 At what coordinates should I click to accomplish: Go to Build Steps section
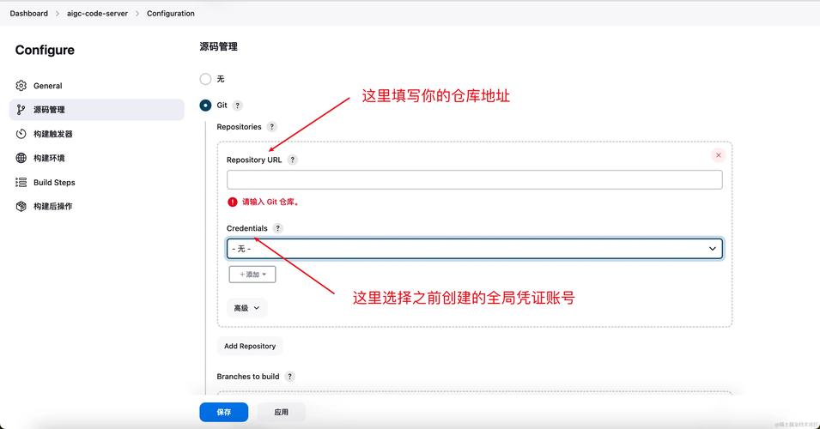point(97,183)
